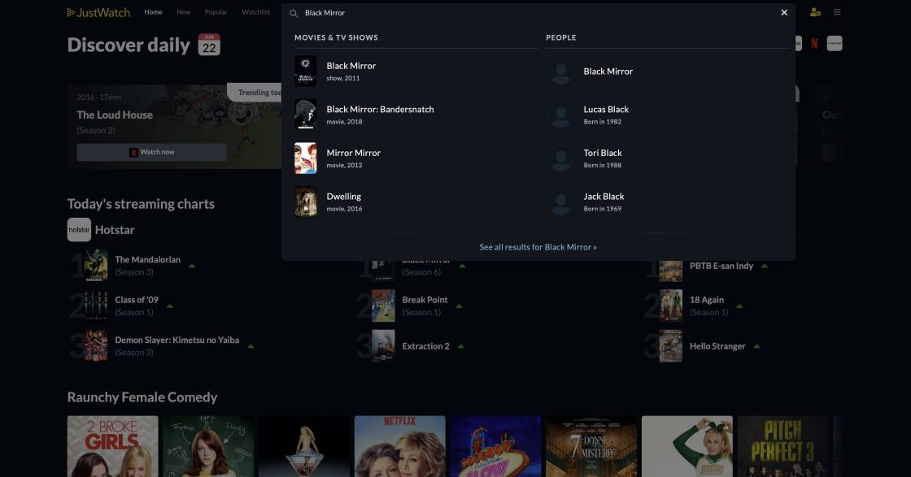
Task: Click See all results for Black Mirror
Action: [538, 246]
